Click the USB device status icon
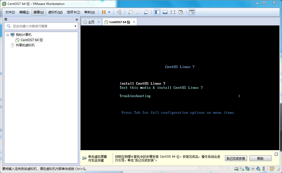This screenshot has width=282, height=173. point(264,169)
